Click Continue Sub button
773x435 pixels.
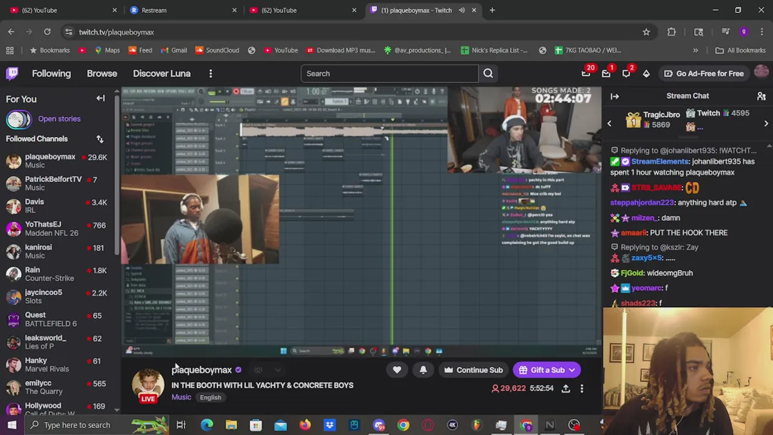473,370
